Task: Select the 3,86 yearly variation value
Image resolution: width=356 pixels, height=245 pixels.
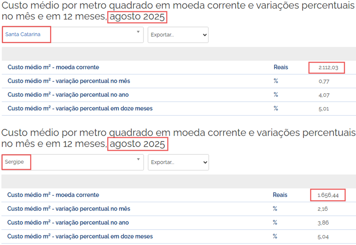Action: (323, 223)
